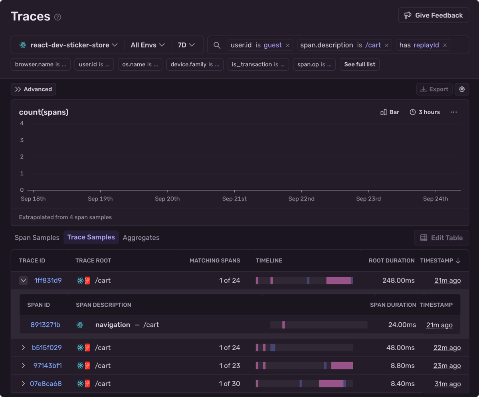Click the Export button
Screen dimensions: 479x397
click(434, 89)
